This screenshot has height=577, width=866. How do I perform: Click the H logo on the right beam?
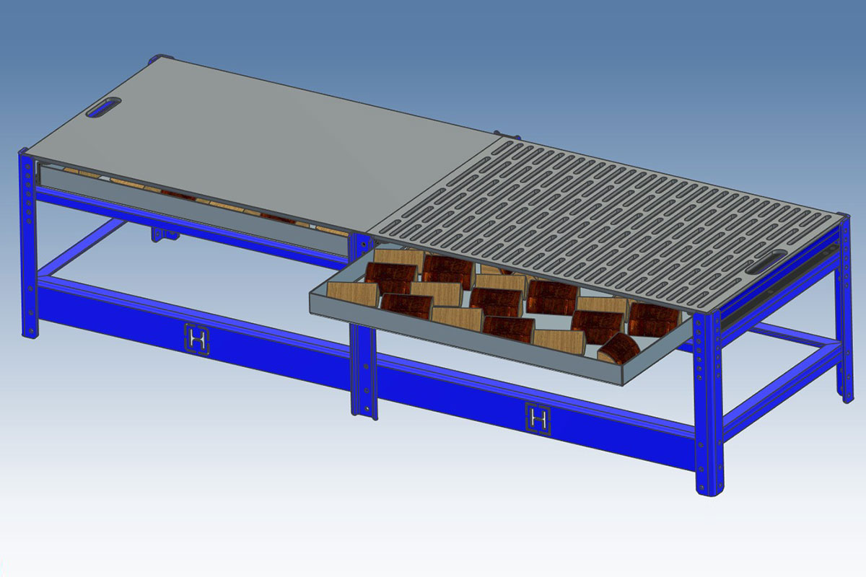pyautogui.click(x=538, y=418)
